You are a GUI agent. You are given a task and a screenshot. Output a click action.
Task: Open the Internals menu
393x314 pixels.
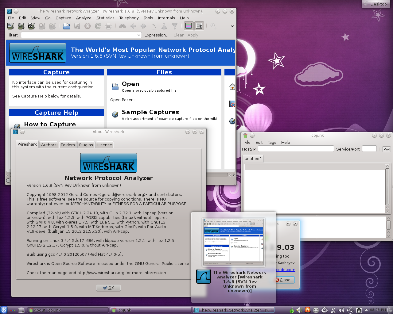pos(166,18)
